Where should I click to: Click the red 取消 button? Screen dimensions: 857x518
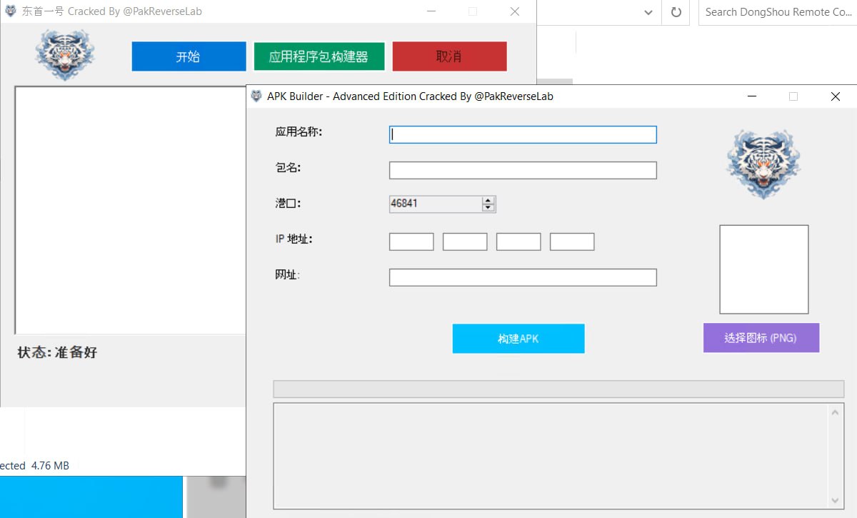[449, 56]
